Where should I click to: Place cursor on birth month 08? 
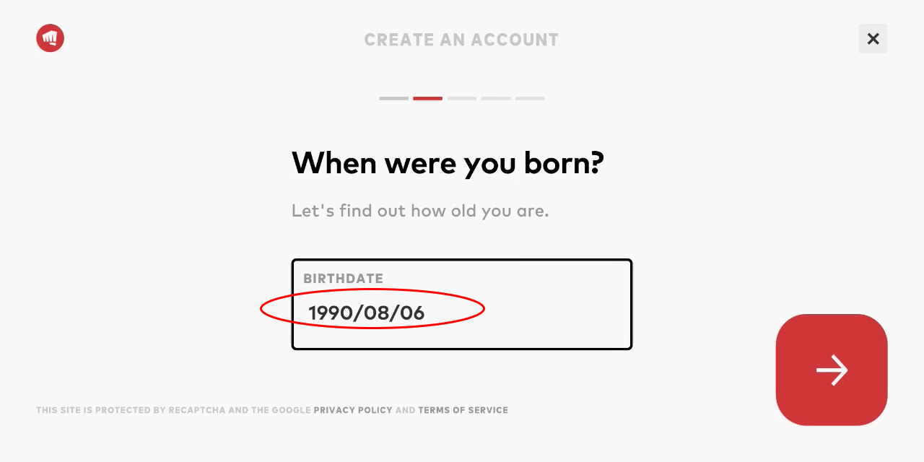coord(376,313)
